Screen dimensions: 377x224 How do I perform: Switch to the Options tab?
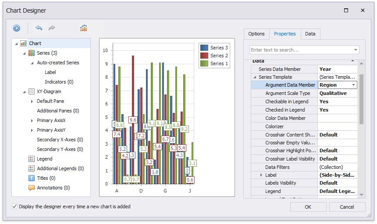click(256, 34)
